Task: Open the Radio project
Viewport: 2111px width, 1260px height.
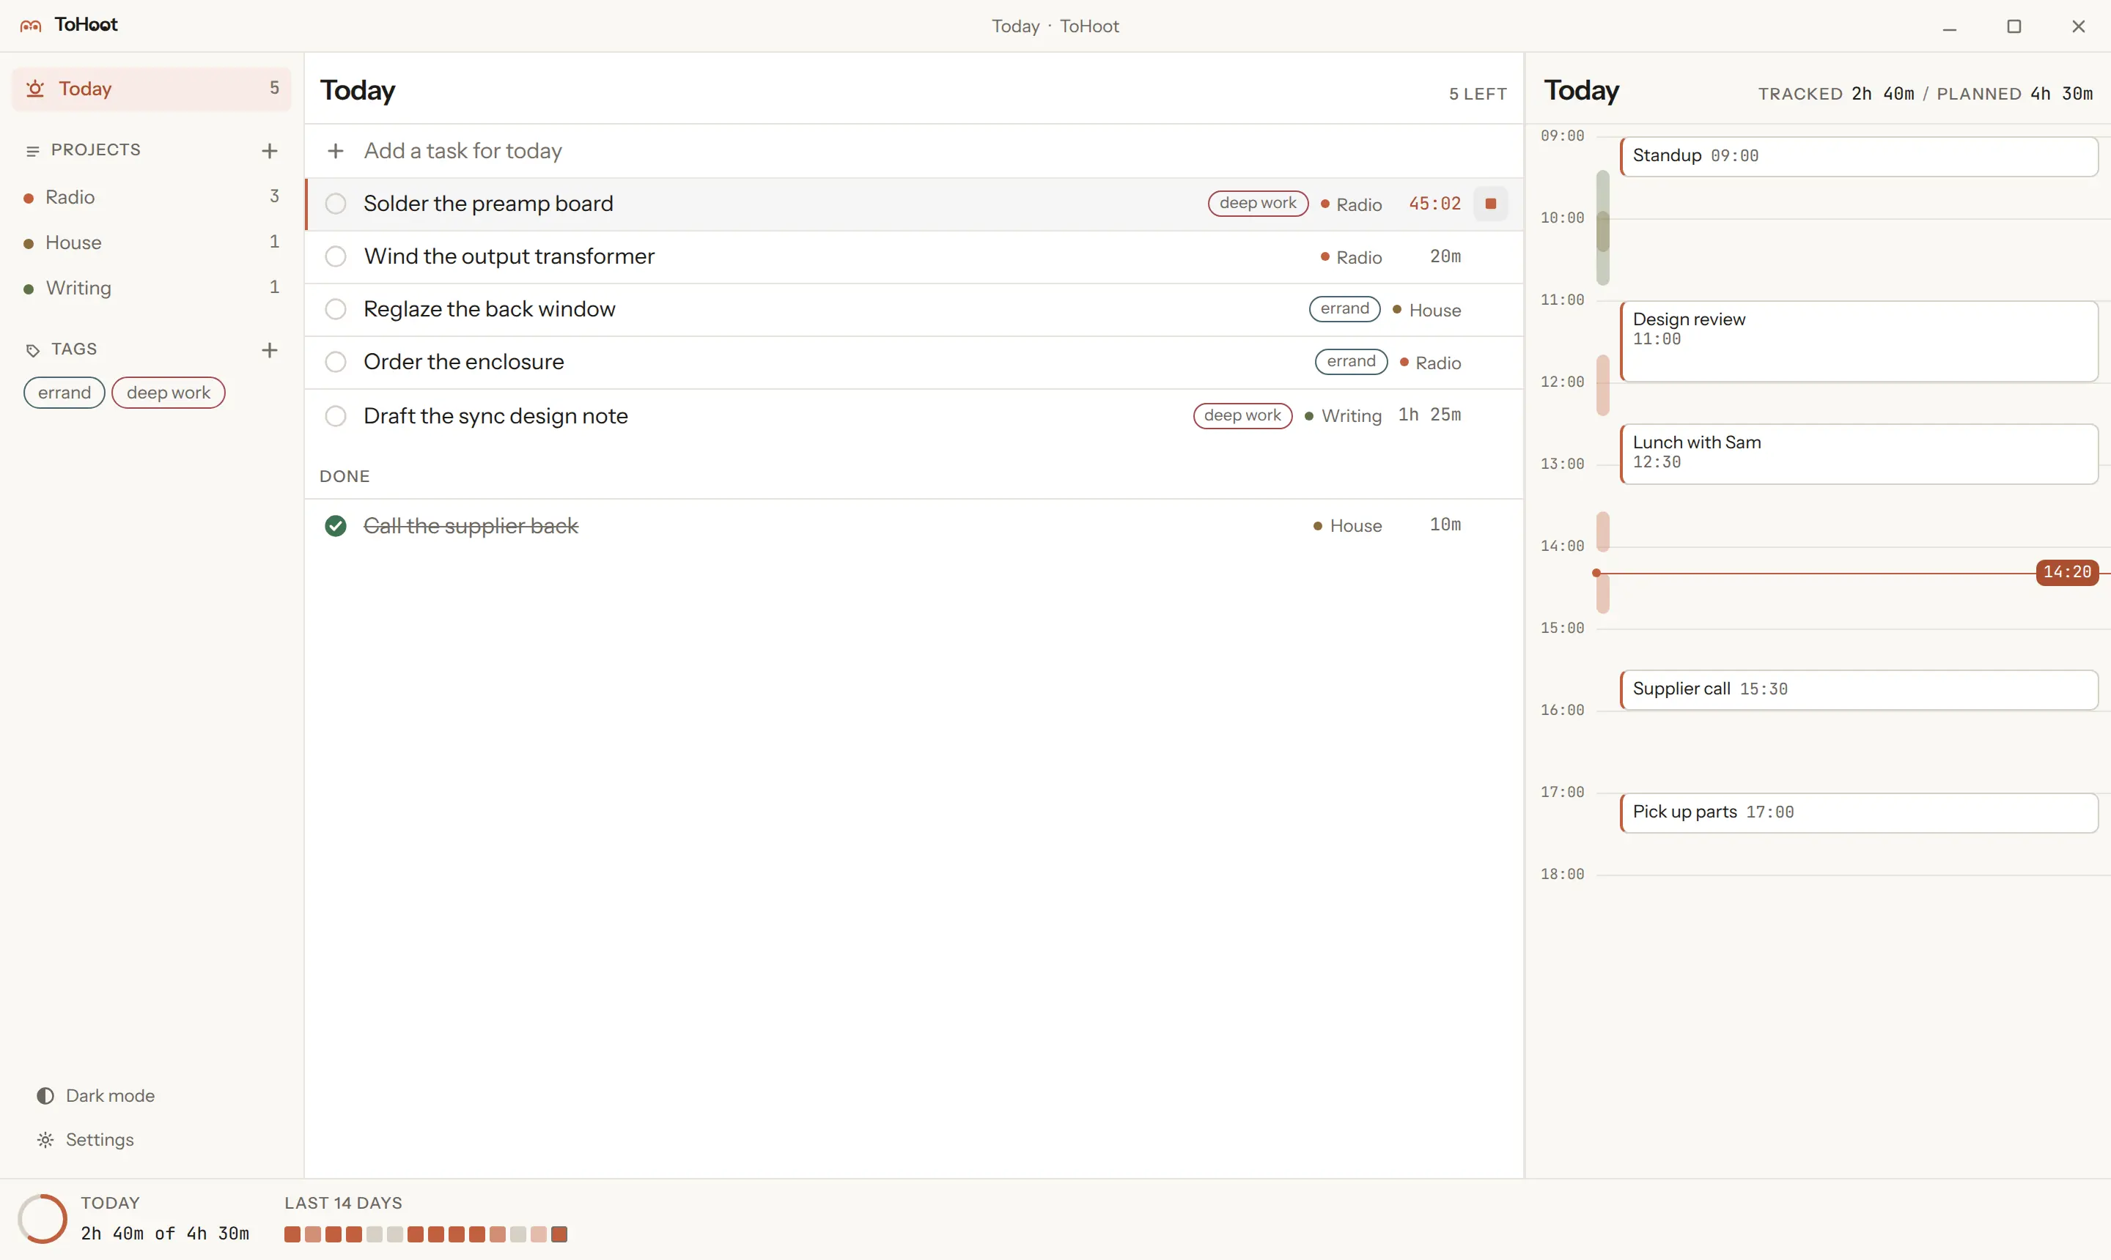Action: (x=151, y=197)
